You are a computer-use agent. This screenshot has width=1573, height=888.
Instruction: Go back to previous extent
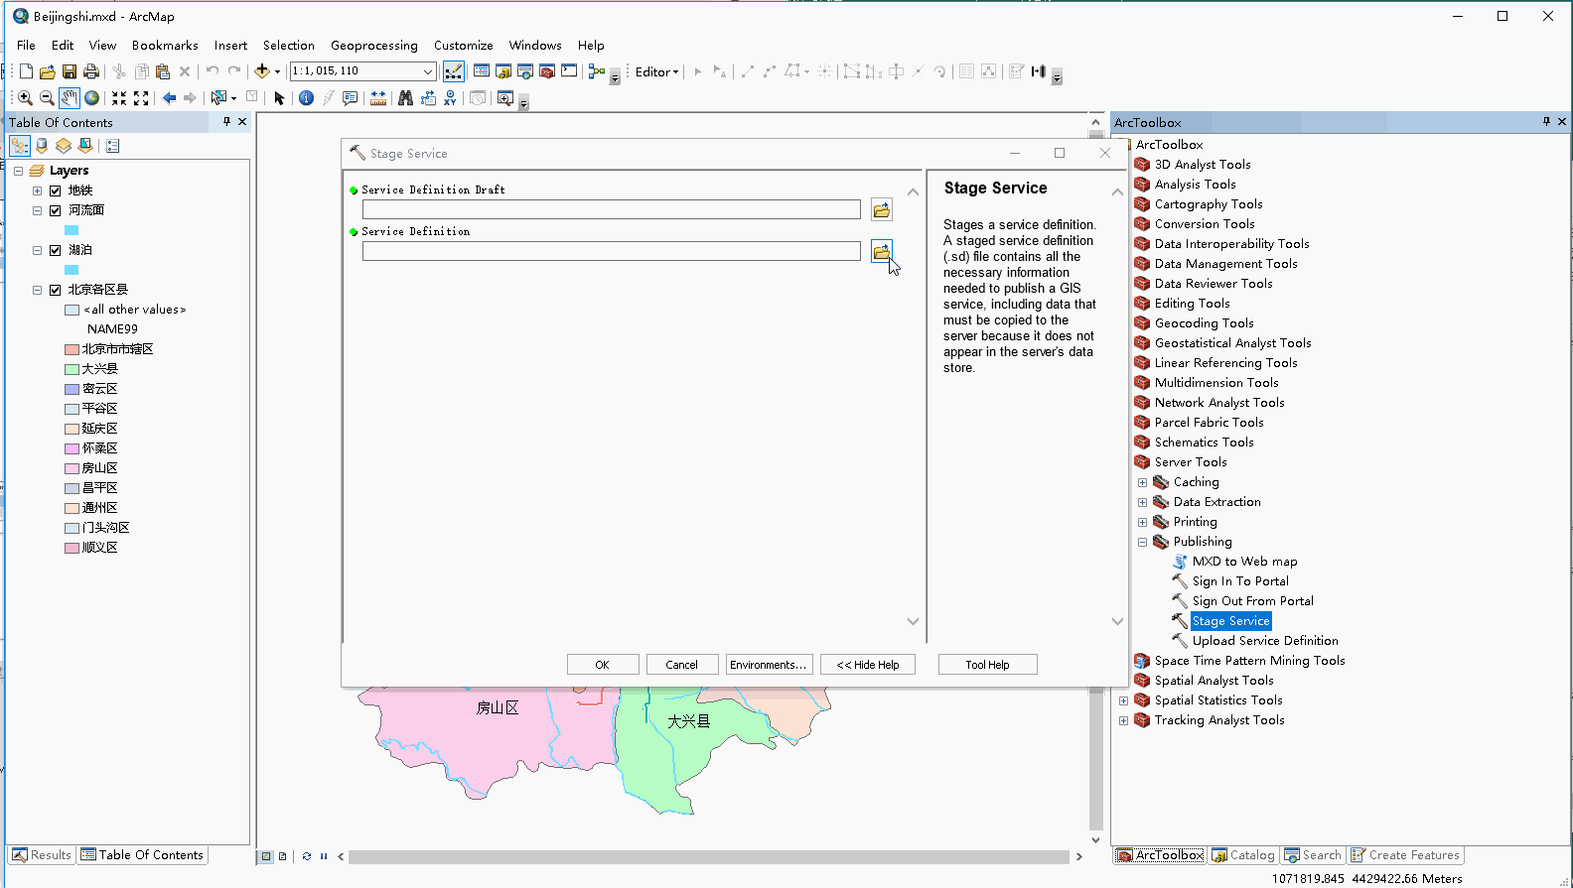coord(170,98)
